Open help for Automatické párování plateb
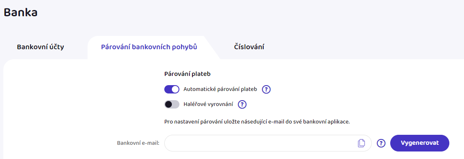The image size is (464, 159). tap(266, 89)
